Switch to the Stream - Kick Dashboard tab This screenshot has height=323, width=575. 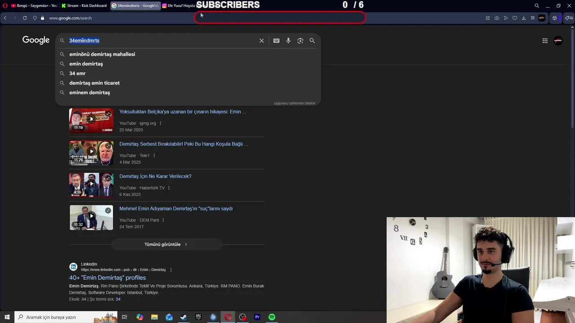tap(84, 6)
